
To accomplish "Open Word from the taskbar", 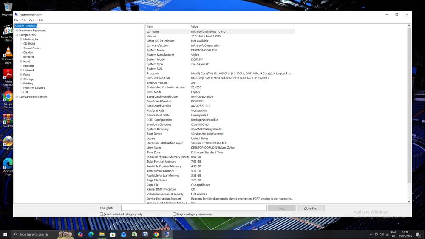I will pyautogui.click(x=145, y=234).
